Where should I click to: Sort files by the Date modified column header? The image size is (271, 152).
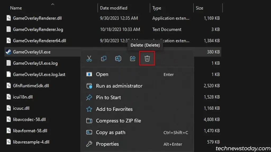tap(114, 8)
